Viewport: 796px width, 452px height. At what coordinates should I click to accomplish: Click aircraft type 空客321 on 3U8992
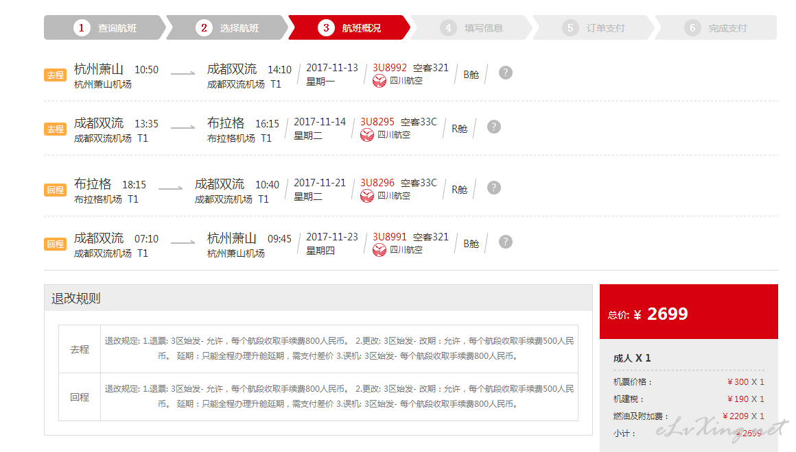[x=431, y=68]
